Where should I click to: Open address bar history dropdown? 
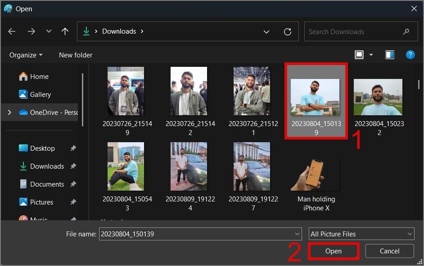pyautogui.click(x=266, y=32)
